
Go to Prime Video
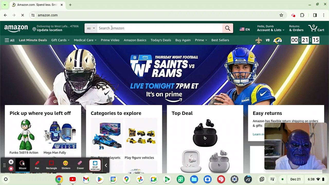110,40
